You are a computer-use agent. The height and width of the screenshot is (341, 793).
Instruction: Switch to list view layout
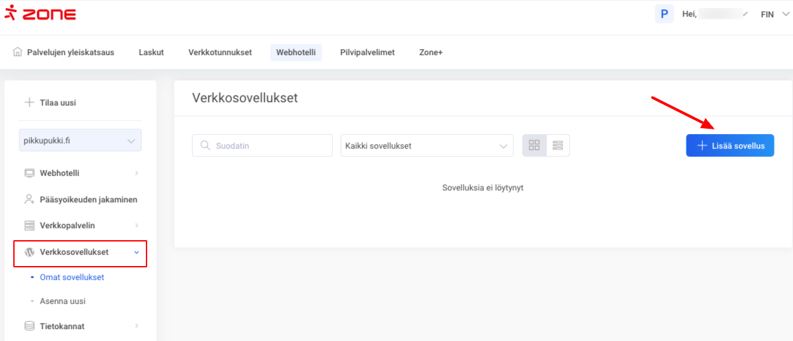click(558, 145)
